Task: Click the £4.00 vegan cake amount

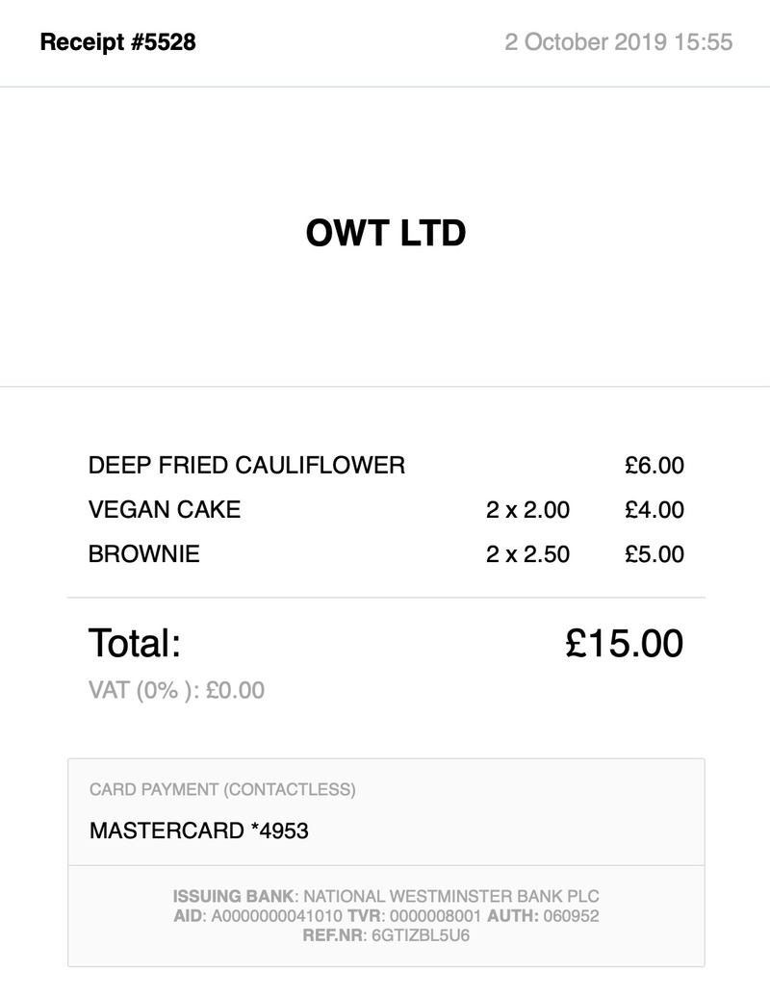Action: (x=654, y=510)
